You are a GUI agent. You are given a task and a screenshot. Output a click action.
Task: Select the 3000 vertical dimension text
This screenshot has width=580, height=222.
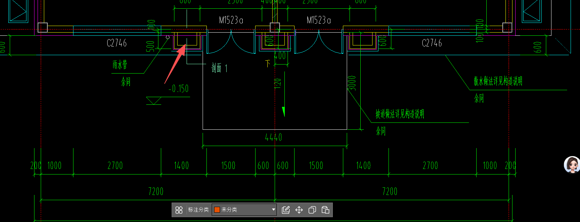click(x=352, y=83)
